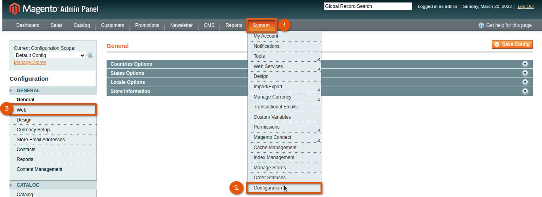Select Order Statuses menu entry
Viewport: 542px width, 197px height.
(x=284, y=178)
